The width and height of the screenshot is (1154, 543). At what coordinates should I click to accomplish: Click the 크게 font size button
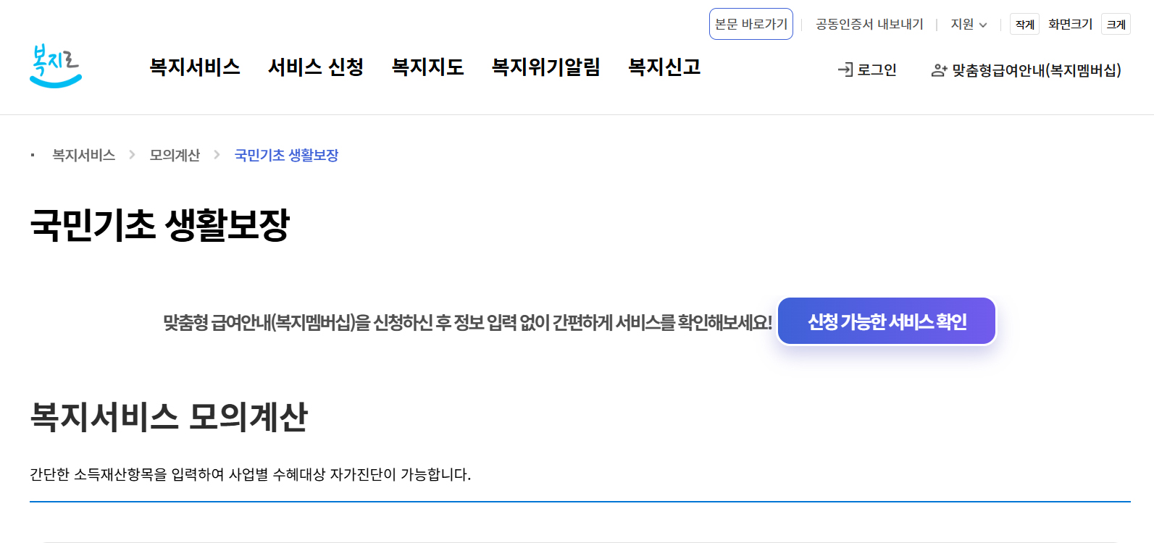(1116, 24)
